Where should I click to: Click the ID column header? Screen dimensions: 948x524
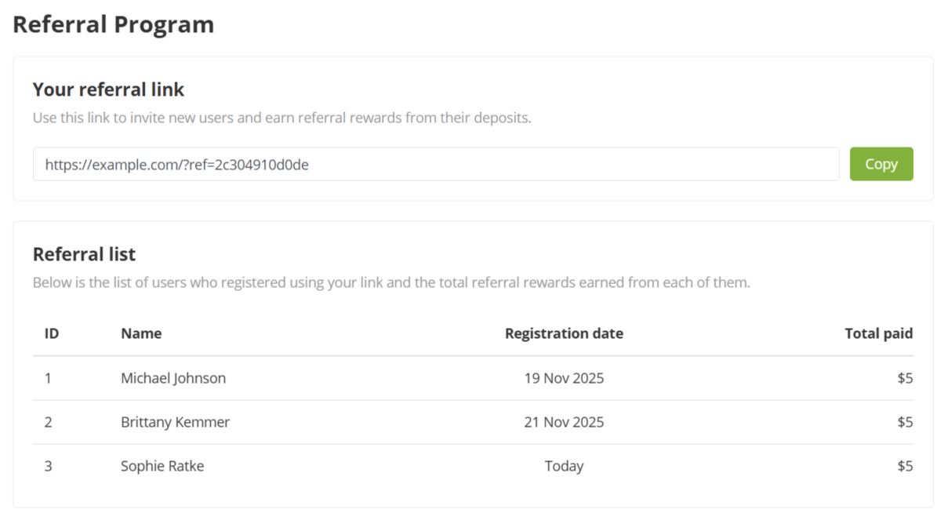52,333
